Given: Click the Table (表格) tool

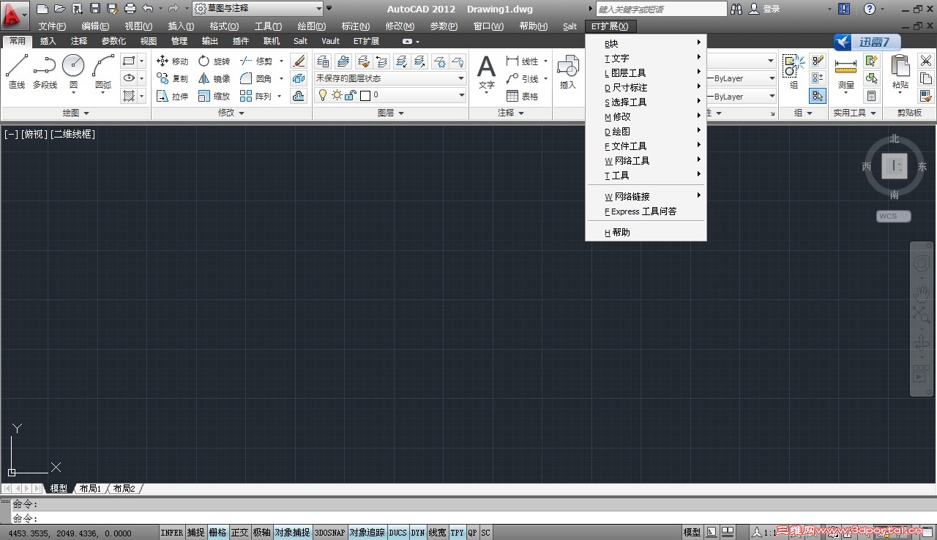Looking at the screenshot, I should tap(523, 97).
